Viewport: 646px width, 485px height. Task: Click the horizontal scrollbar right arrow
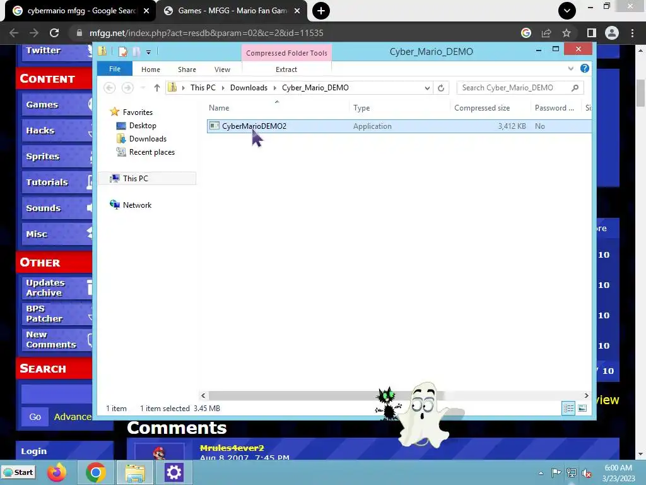(586, 395)
